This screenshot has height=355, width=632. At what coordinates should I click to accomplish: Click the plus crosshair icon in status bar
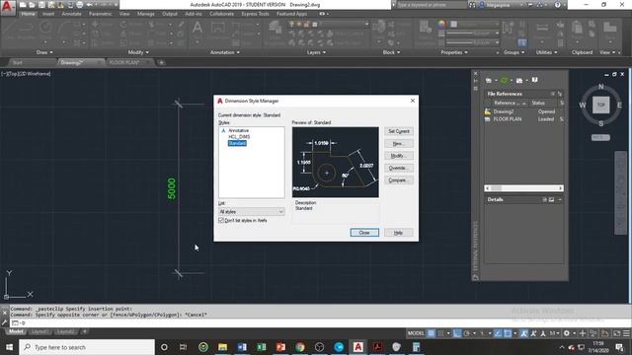[583, 333]
